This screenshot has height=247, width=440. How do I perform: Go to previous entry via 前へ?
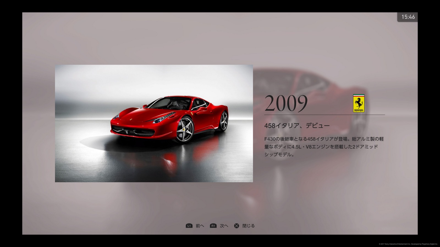200,226
